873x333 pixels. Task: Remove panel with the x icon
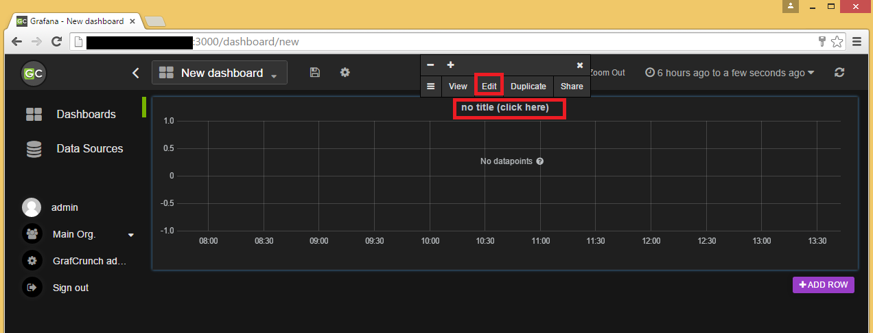pos(580,65)
